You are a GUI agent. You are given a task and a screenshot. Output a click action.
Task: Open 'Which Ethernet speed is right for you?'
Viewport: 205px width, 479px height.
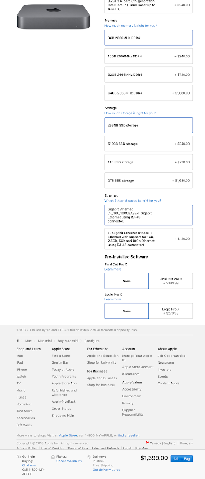(133, 201)
